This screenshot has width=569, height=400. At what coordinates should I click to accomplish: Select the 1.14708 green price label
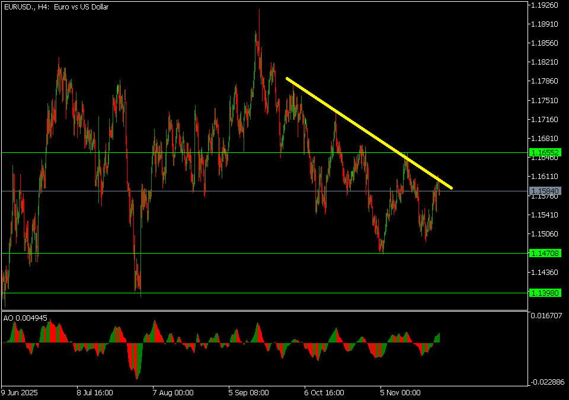tap(545, 254)
